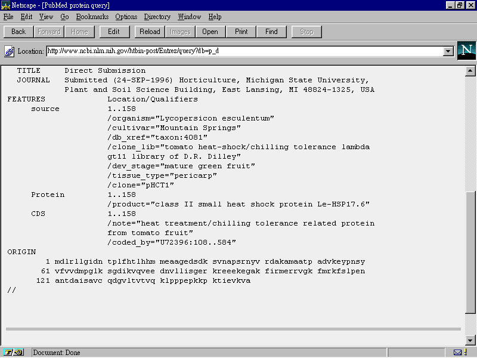Image resolution: width=477 pixels, height=358 pixels.
Task: Click the Netscape title bar system icon
Action: tap(5, 5)
